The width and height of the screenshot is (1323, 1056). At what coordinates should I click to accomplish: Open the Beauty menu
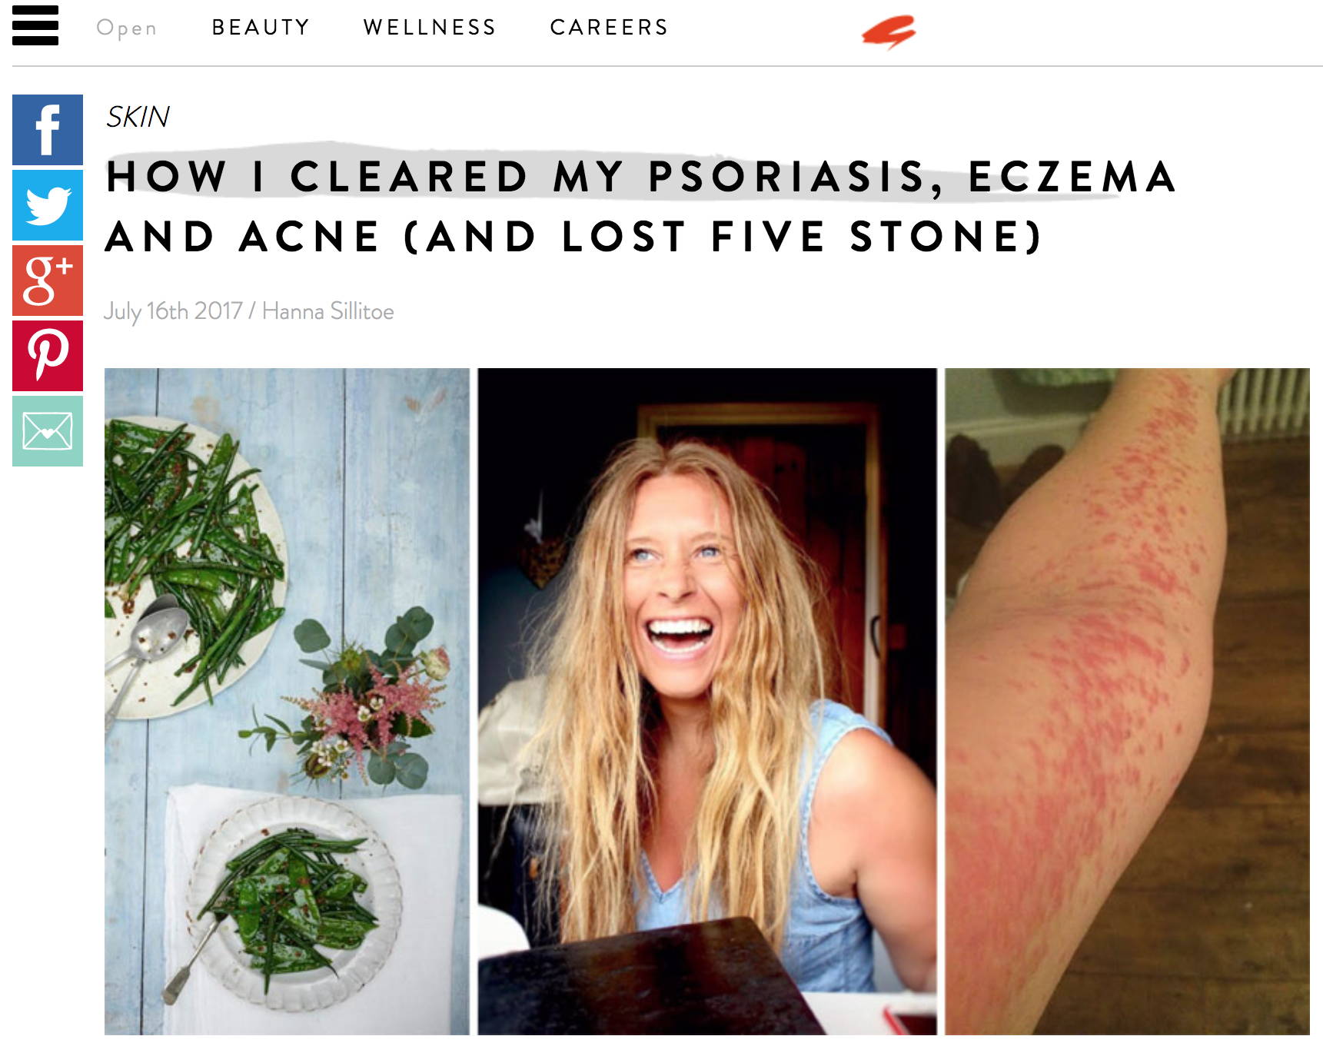pyautogui.click(x=261, y=27)
